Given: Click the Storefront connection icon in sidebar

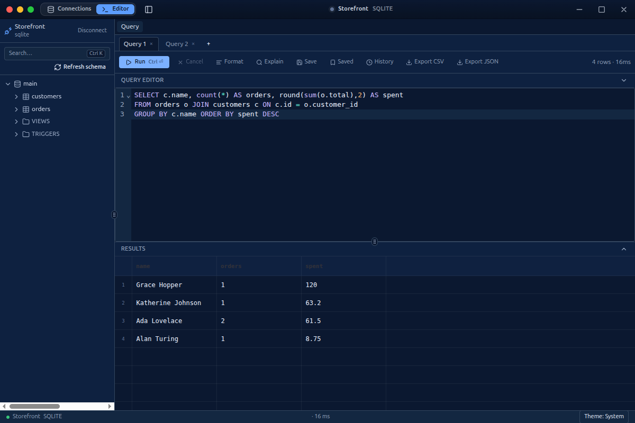Looking at the screenshot, I should click(8, 31).
